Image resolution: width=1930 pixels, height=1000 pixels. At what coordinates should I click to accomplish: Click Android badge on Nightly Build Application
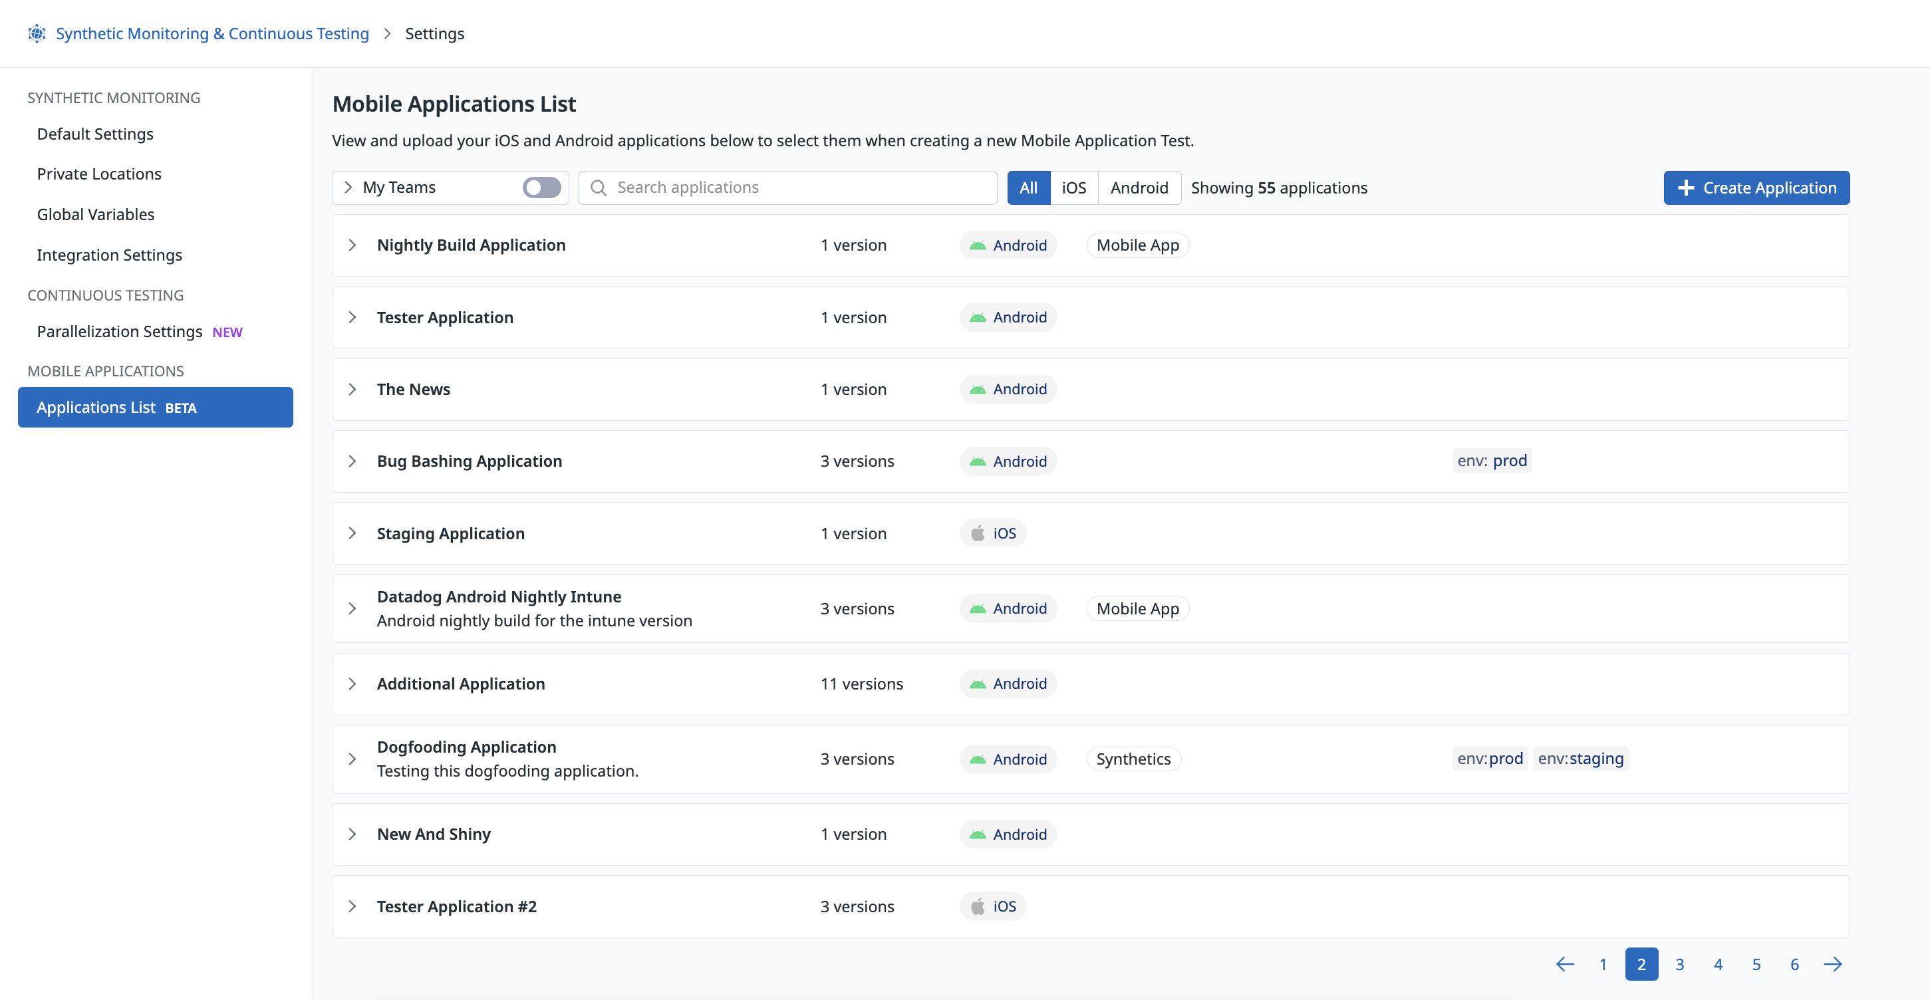1008,245
